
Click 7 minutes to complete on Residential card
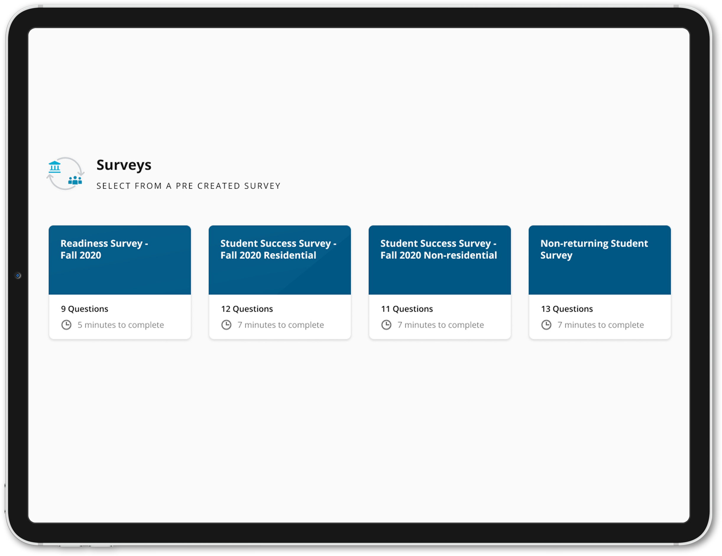click(281, 325)
